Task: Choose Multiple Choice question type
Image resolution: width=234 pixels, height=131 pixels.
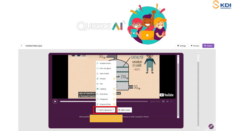Action: [105, 63]
